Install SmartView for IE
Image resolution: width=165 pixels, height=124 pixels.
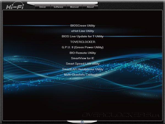tap(82, 58)
